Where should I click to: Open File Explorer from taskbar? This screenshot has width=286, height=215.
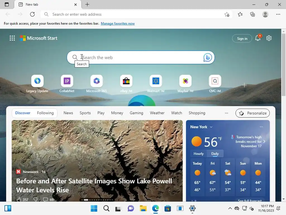(x=143, y=208)
